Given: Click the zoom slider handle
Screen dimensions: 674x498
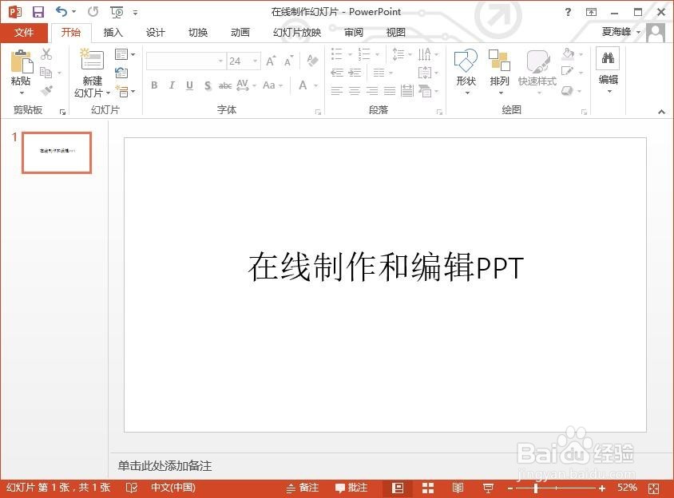Looking at the screenshot, I should 536,488.
